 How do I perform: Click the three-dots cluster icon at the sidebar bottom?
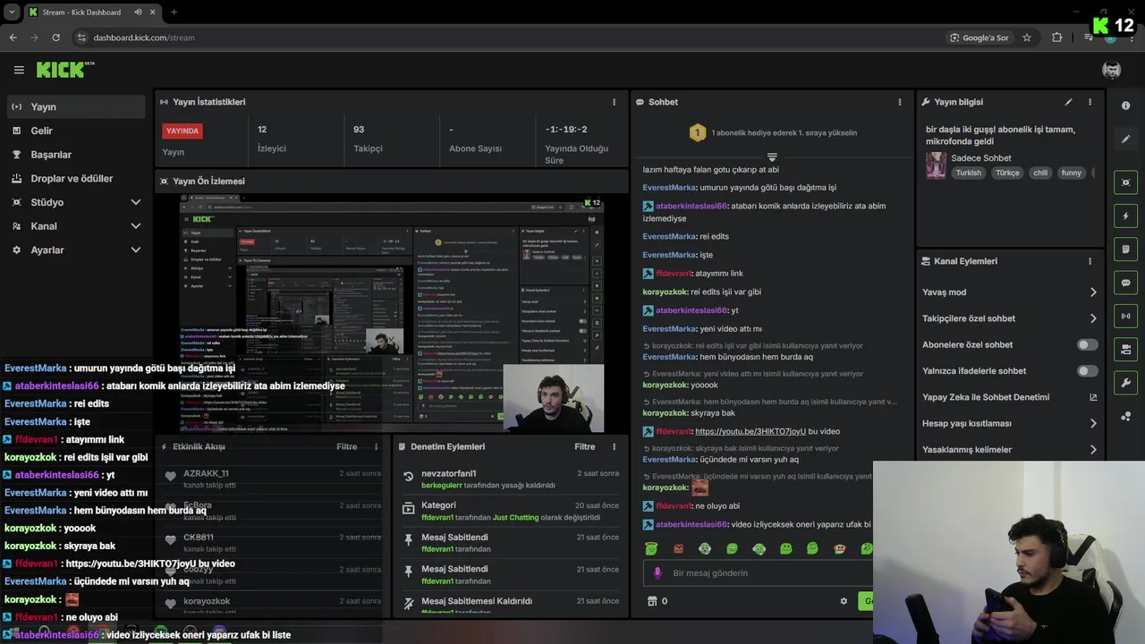pyautogui.click(x=1125, y=417)
